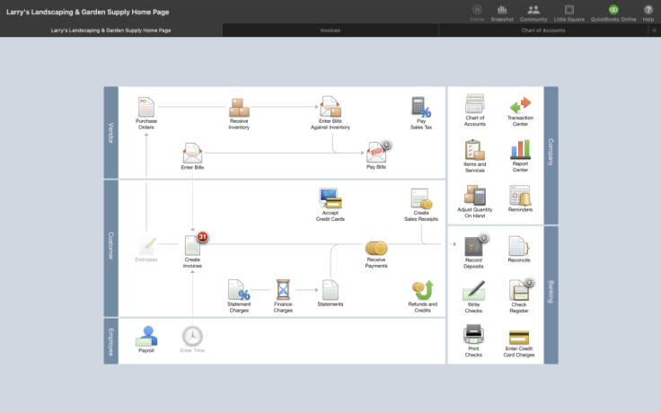Select the Report Center icon

click(x=520, y=151)
